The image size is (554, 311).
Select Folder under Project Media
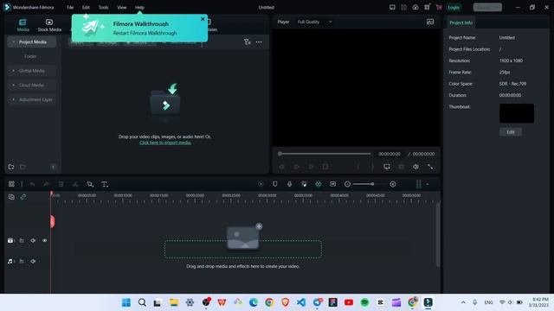tap(30, 56)
